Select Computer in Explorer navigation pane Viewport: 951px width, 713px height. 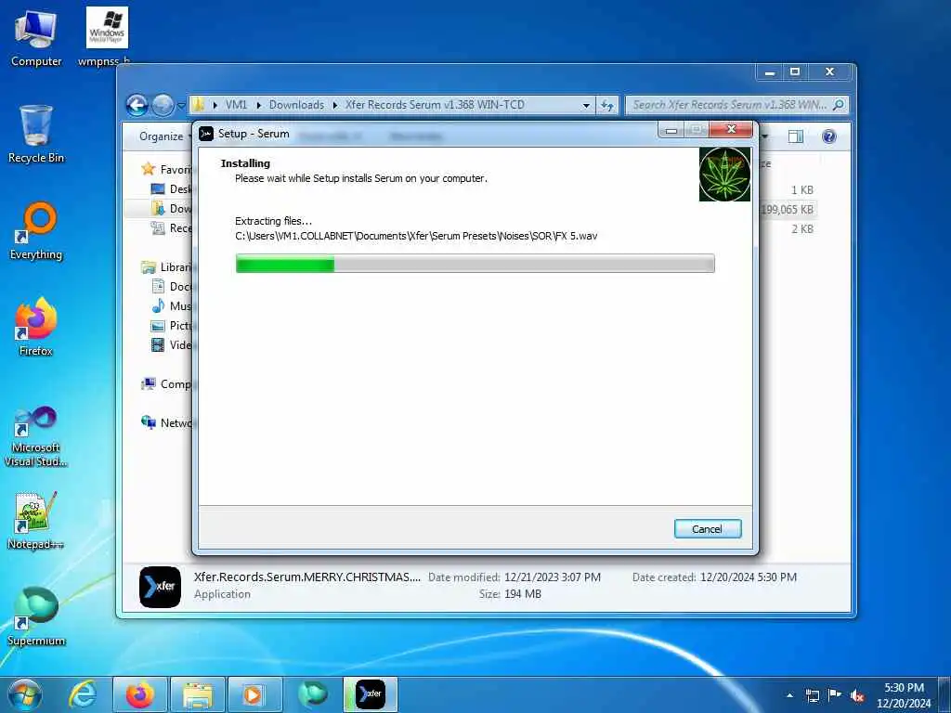(x=166, y=383)
